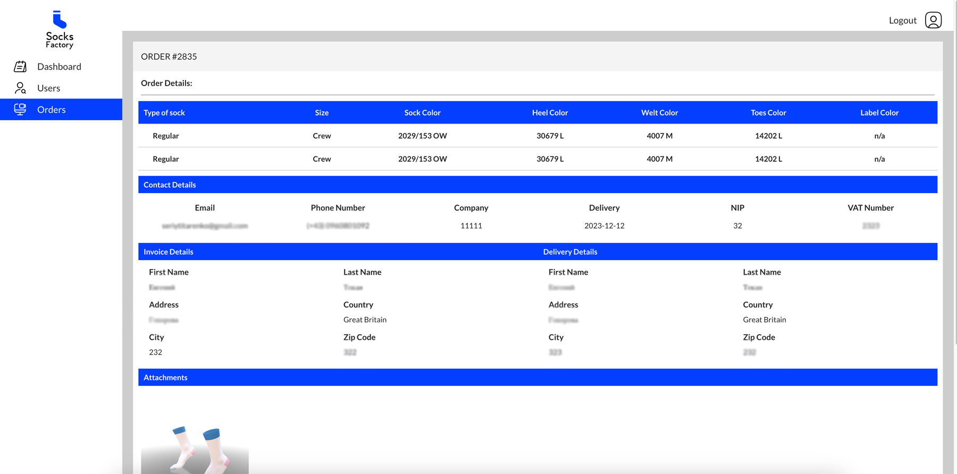Click the Heel Color column header
Viewport: 957px width, 474px height.
[x=550, y=113]
